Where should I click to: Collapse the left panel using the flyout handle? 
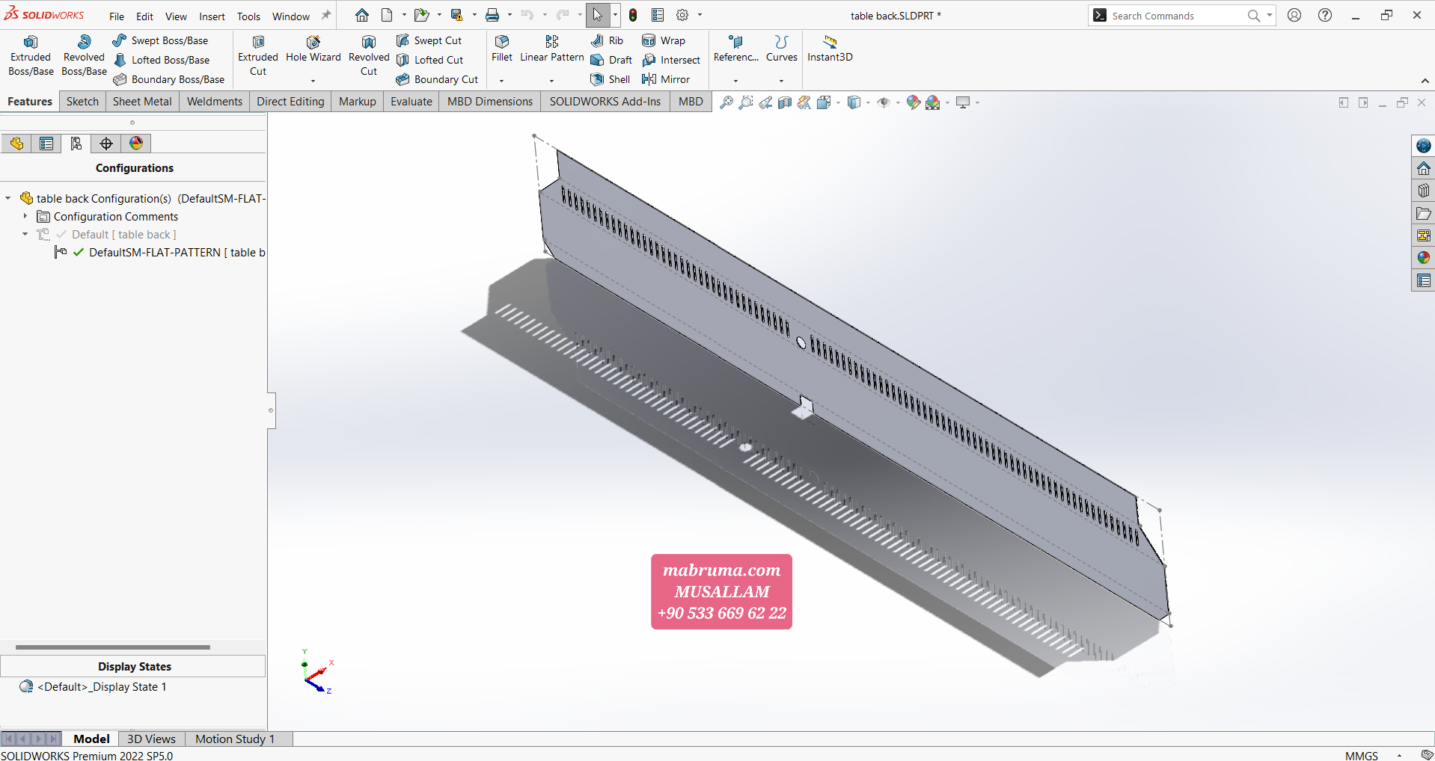pos(272,410)
